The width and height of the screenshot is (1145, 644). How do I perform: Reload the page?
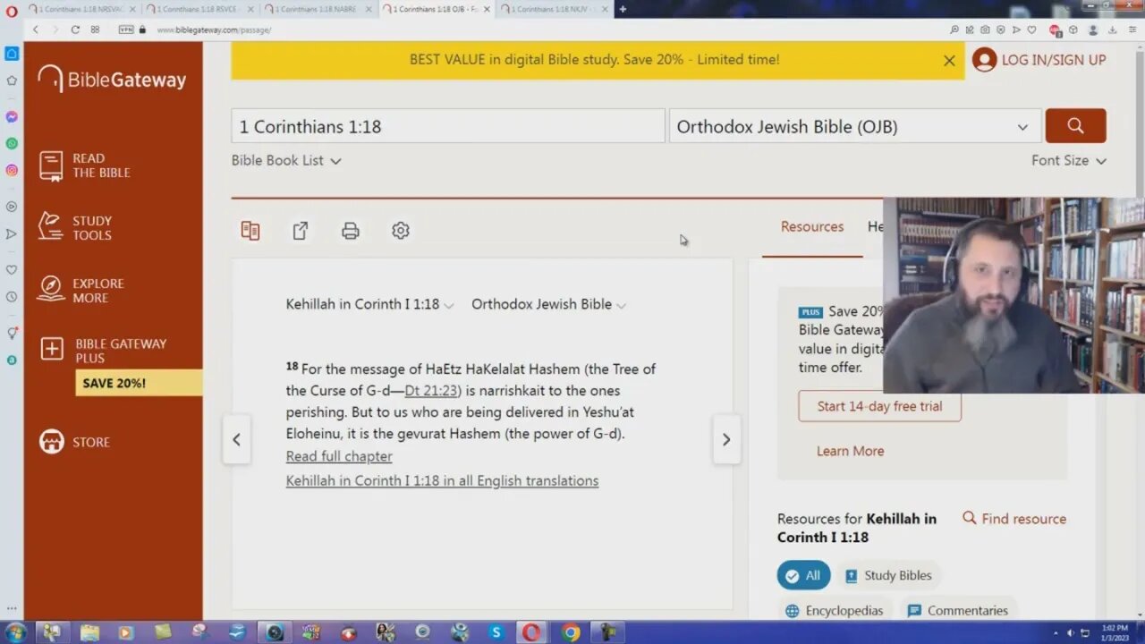click(75, 30)
